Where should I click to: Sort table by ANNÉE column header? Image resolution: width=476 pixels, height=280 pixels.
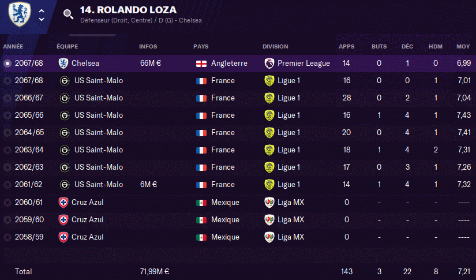pyautogui.click(x=13, y=46)
